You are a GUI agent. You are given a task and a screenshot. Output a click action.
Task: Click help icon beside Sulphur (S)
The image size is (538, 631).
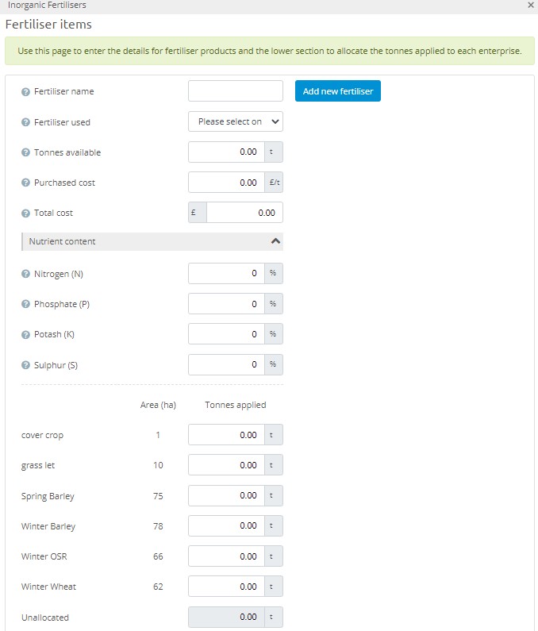pos(25,365)
